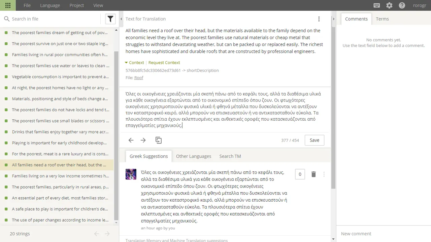Switch to Terms tab
The height and width of the screenshot is (242, 431).
click(x=382, y=19)
